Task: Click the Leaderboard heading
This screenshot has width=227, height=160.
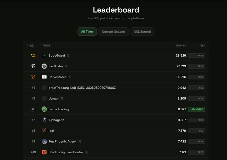Action: coord(116,10)
